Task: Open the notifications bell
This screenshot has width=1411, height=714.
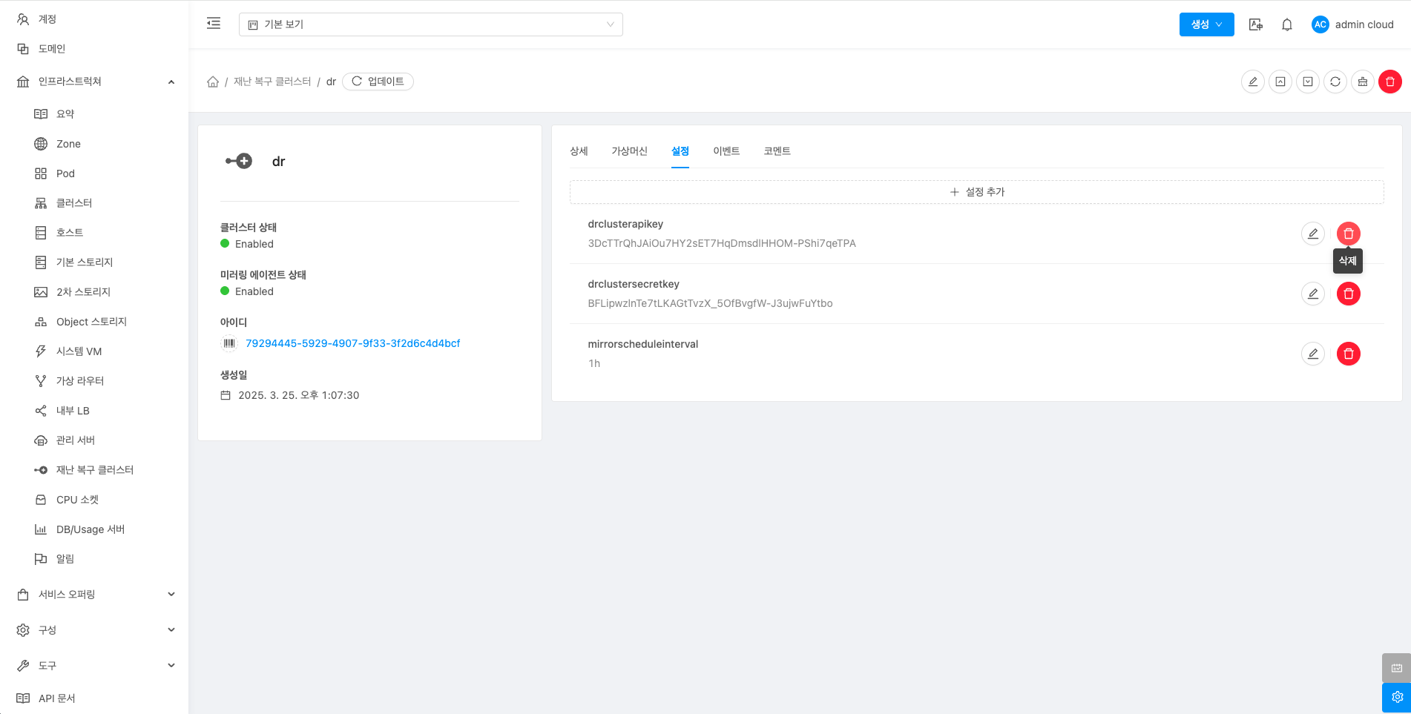Action: tap(1287, 24)
